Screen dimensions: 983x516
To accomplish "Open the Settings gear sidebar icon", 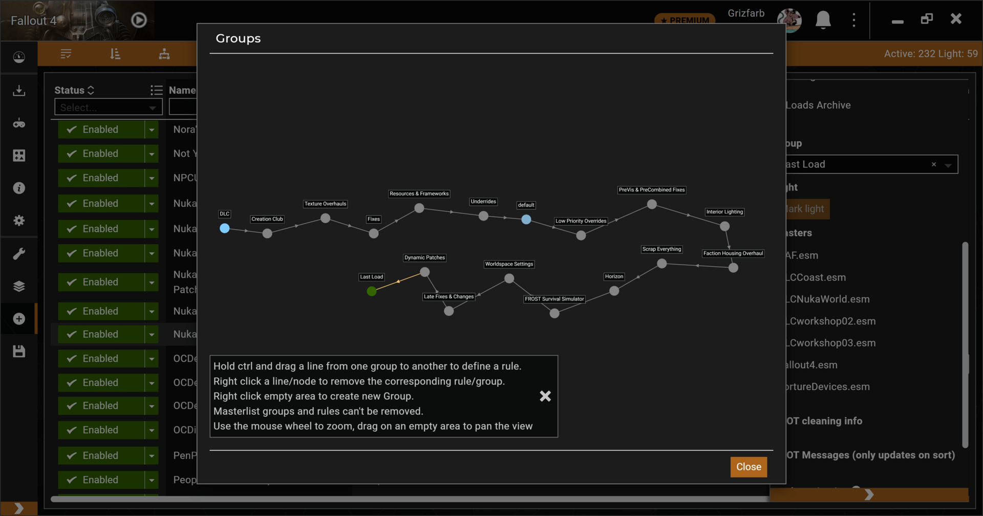I will (x=19, y=221).
